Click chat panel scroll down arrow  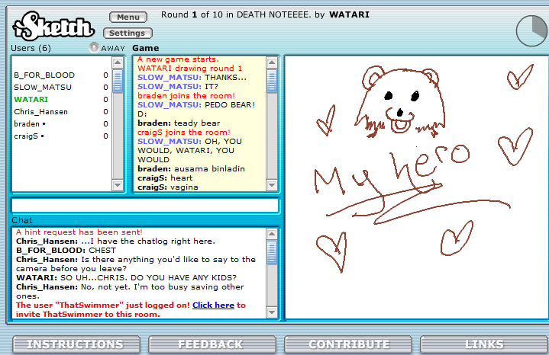[272, 312]
